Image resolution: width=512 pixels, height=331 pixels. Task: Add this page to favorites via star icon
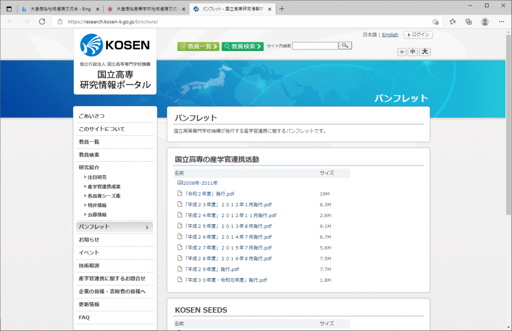[x=435, y=21]
